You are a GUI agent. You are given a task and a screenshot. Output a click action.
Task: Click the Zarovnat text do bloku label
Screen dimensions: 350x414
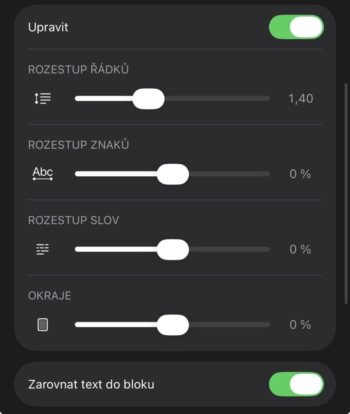(x=91, y=384)
